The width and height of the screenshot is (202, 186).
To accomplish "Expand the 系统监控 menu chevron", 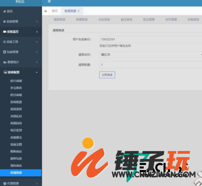I will 37,32.
